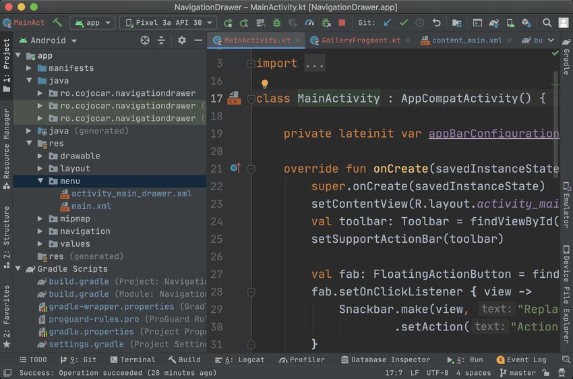Open the Database Inspector tool window

tap(386, 359)
